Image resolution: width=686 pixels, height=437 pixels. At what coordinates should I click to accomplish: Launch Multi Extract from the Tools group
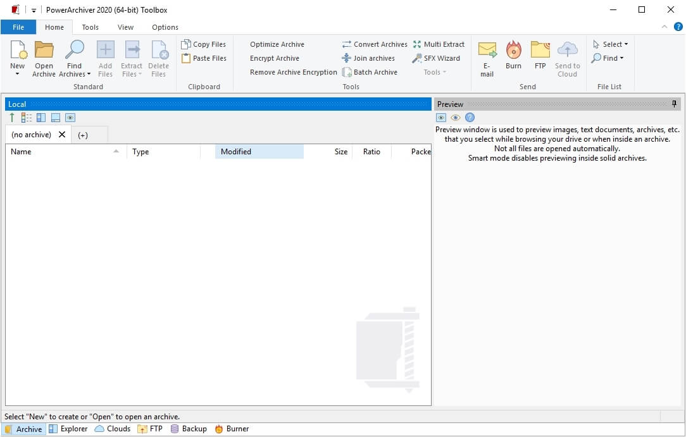[x=439, y=44]
